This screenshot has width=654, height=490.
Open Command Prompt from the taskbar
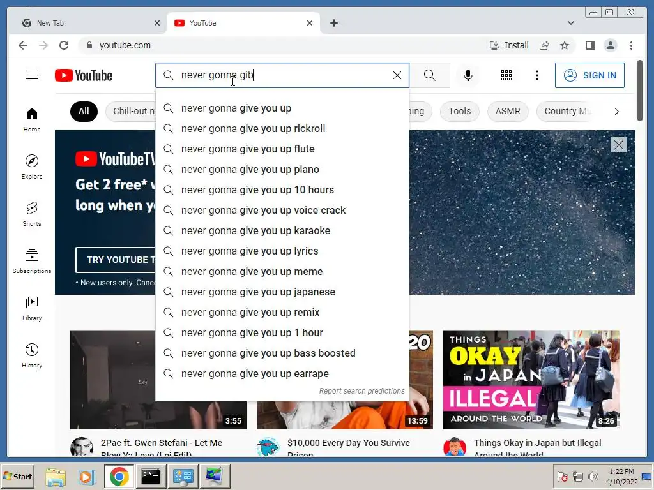pos(151,477)
